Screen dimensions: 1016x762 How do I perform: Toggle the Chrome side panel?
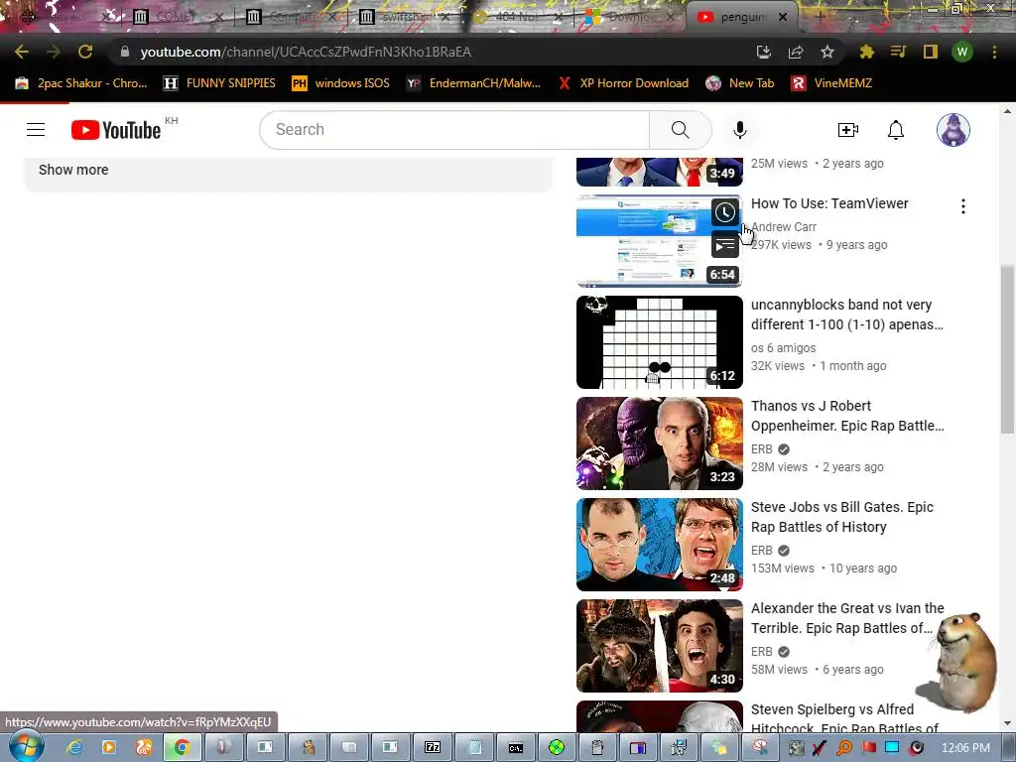tap(930, 52)
